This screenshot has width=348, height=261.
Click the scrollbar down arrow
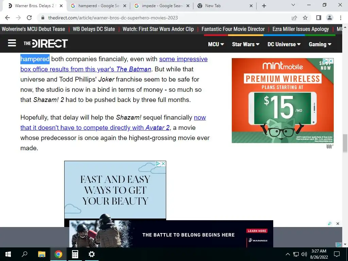pos(345,244)
